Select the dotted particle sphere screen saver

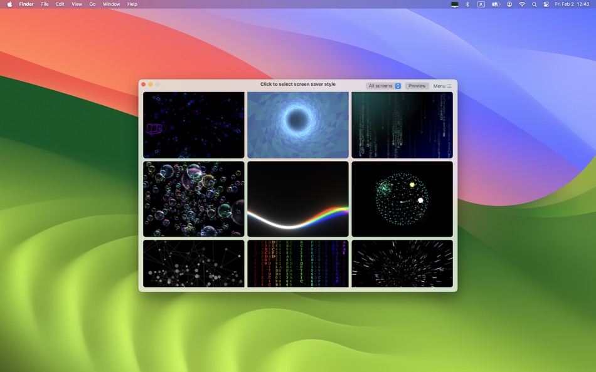[x=402, y=199]
